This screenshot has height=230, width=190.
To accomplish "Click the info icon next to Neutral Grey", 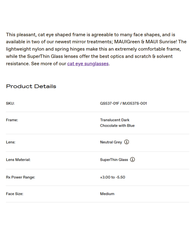I will pos(126,142).
